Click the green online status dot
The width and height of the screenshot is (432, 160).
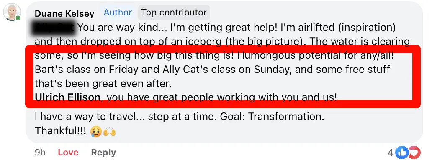pyautogui.click(x=18, y=18)
